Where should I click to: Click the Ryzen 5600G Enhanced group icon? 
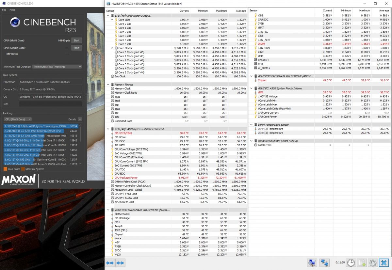(x=112, y=129)
